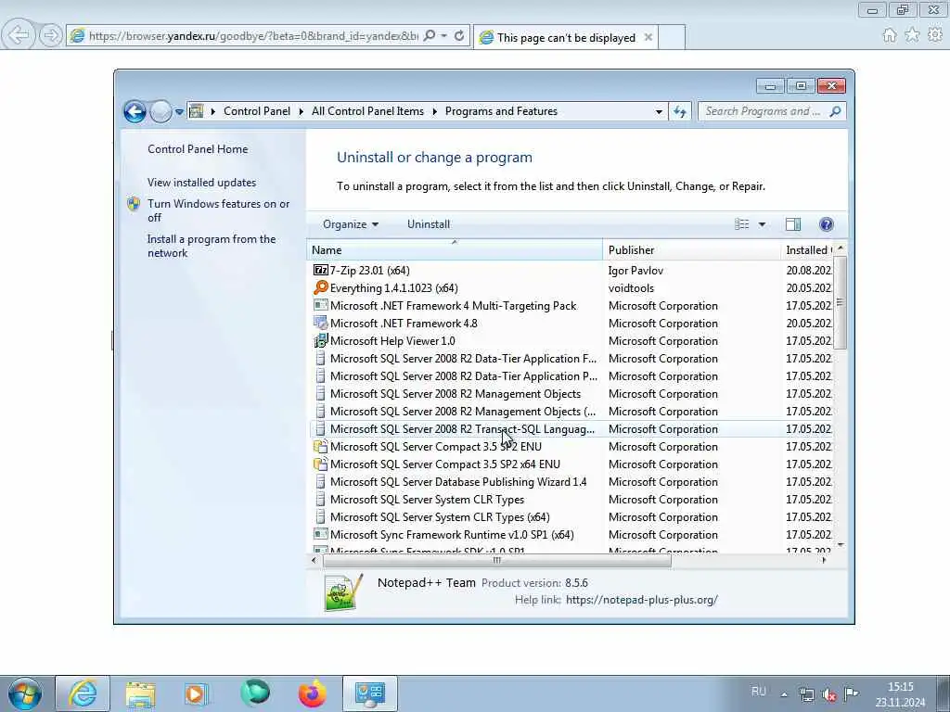Click voidtools publisher cell
This screenshot has width=950, height=712.
[x=631, y=288]
